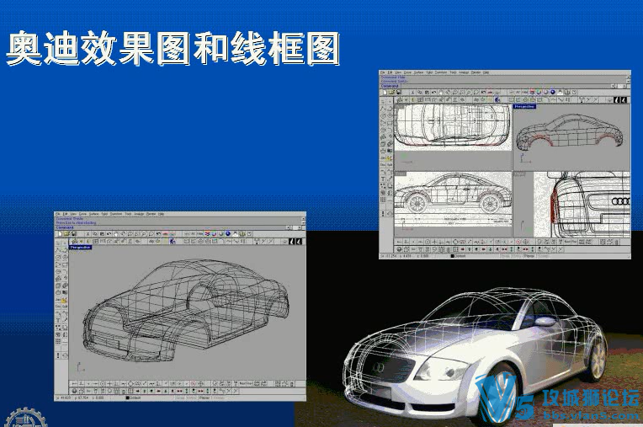Click Perspective viewport title in single-viewport Rhino window

point(80,248)
